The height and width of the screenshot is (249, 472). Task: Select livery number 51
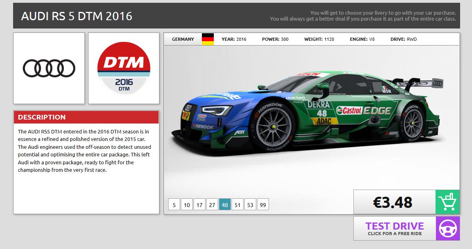point(238,205)
